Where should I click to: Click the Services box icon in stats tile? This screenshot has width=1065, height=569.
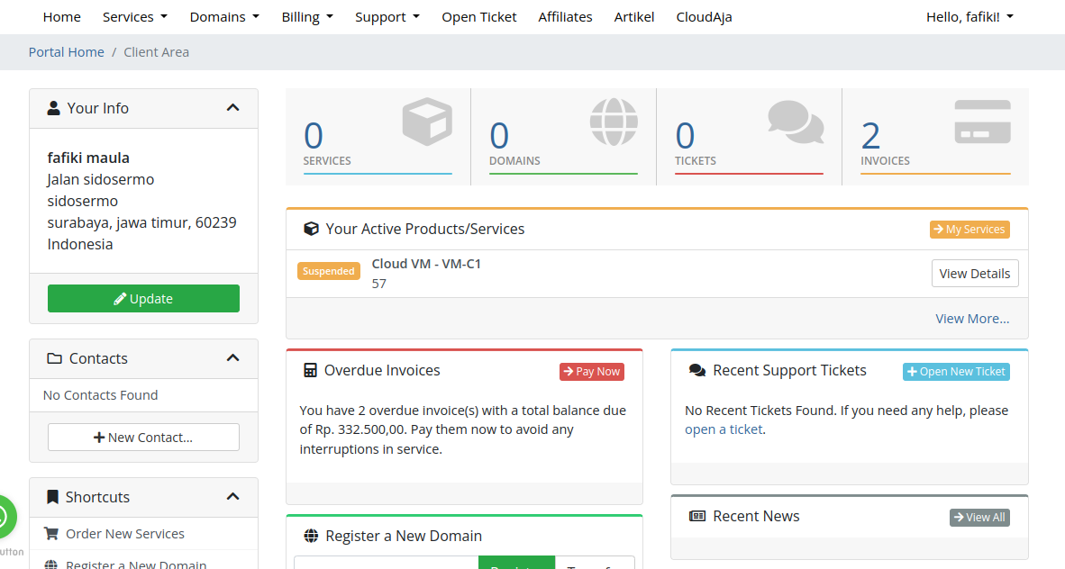pyautogui.click(x=427, y=122)
